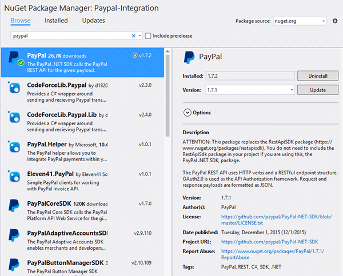Click the Eleven41.PayPal package icon
343x276 pixels.
pos(14,176)
